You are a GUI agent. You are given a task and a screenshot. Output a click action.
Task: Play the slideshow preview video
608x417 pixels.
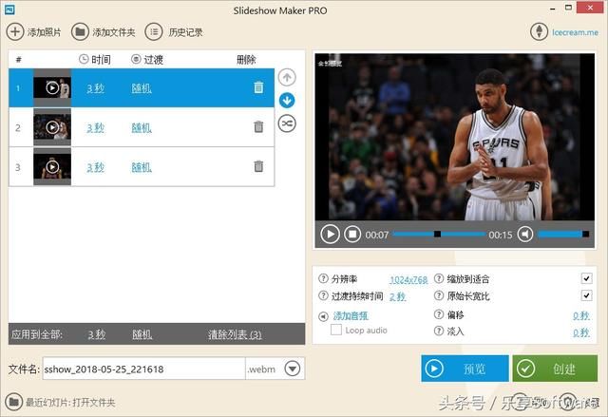[x=330, y=234]
